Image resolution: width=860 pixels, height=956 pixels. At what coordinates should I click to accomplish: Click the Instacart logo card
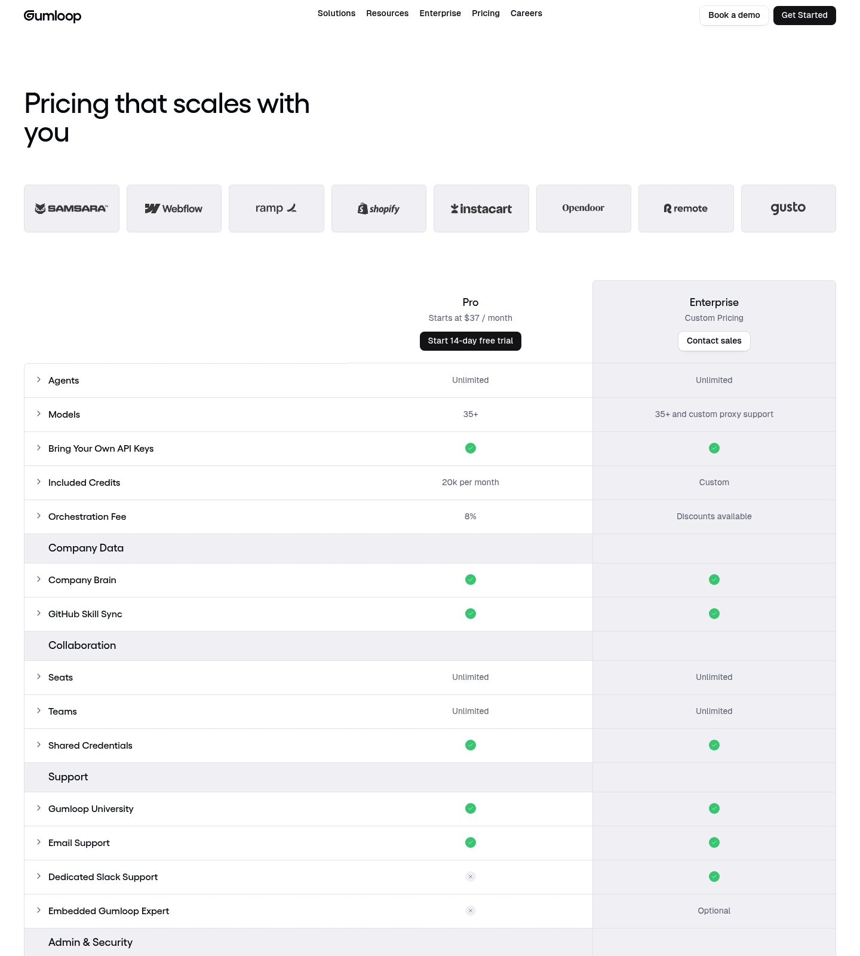tap(481, 209)
